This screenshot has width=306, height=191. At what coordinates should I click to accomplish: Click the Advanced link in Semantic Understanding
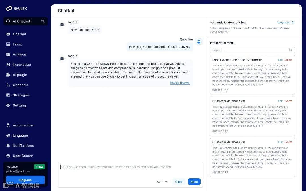[x=283, y=22]
